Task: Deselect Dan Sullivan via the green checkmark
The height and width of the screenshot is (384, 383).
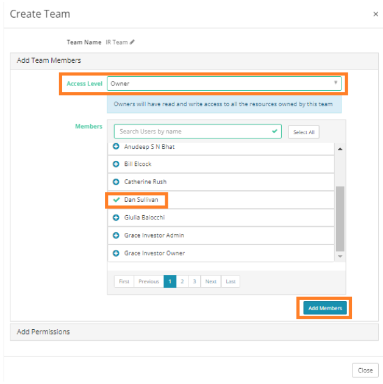Action: pyautogui.click(x=116, y=200)
